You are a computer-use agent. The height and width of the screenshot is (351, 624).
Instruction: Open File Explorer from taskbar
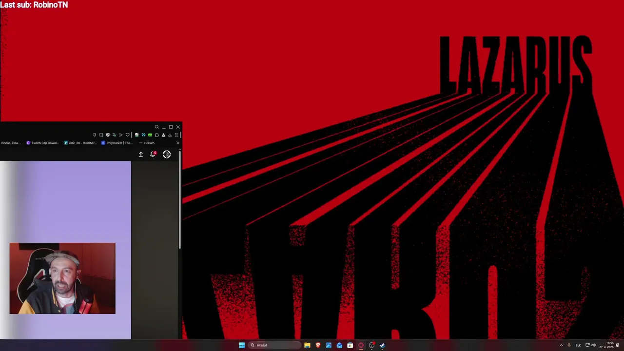point(307,345)
